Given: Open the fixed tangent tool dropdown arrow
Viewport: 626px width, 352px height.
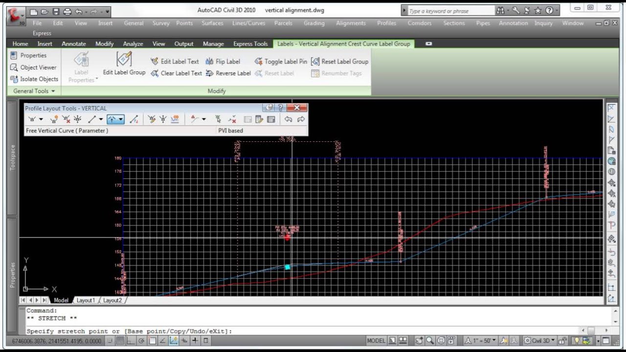Looking at the screenshot, I should (x=101, y=119).
